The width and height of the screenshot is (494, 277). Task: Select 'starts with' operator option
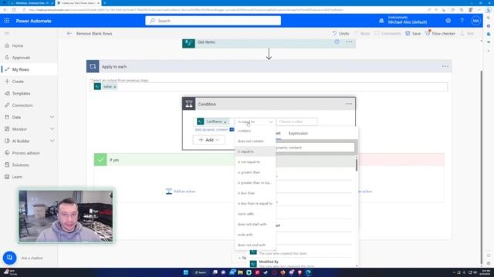pos(255,214)
